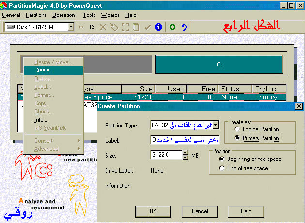The width and height of the screenshot is (305, 223).
Task: Click the Delete partition X toolbar icon
Action: point(103,27)
